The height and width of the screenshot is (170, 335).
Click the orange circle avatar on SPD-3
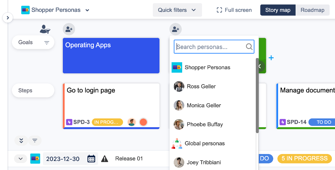[x=143, y=122]
